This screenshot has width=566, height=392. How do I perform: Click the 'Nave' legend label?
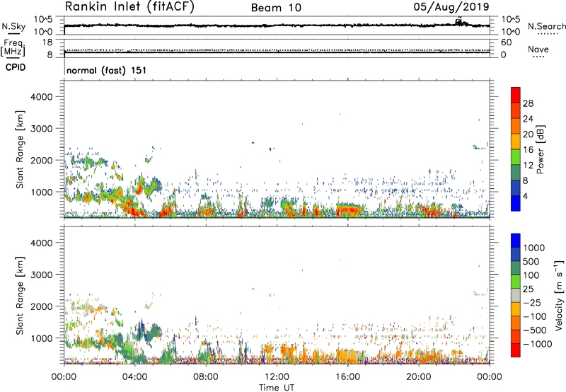click(538, 49)
